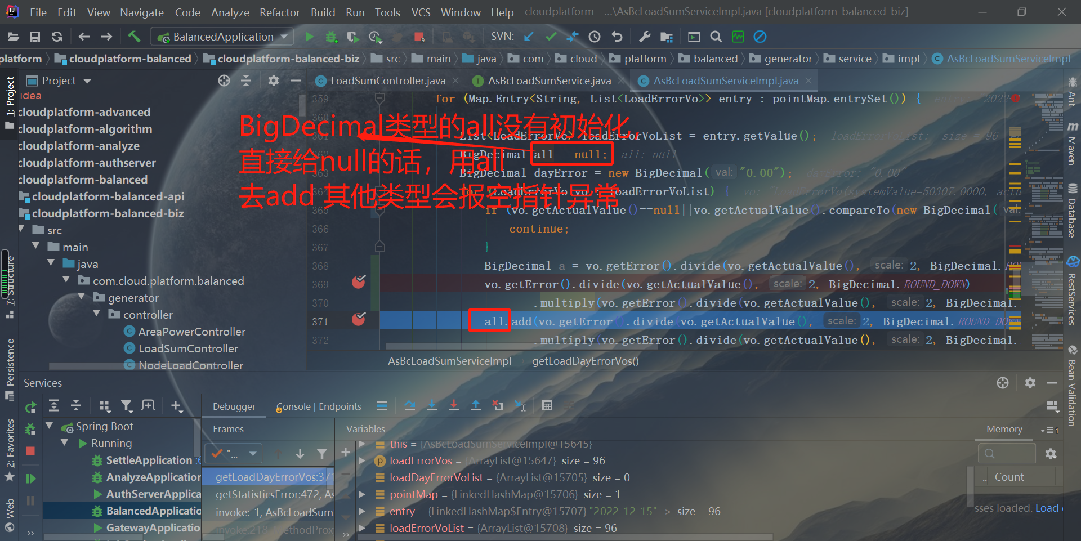Run BalancedApplication with the green play icon
The image size is (1081, 541).
point(309,37)
